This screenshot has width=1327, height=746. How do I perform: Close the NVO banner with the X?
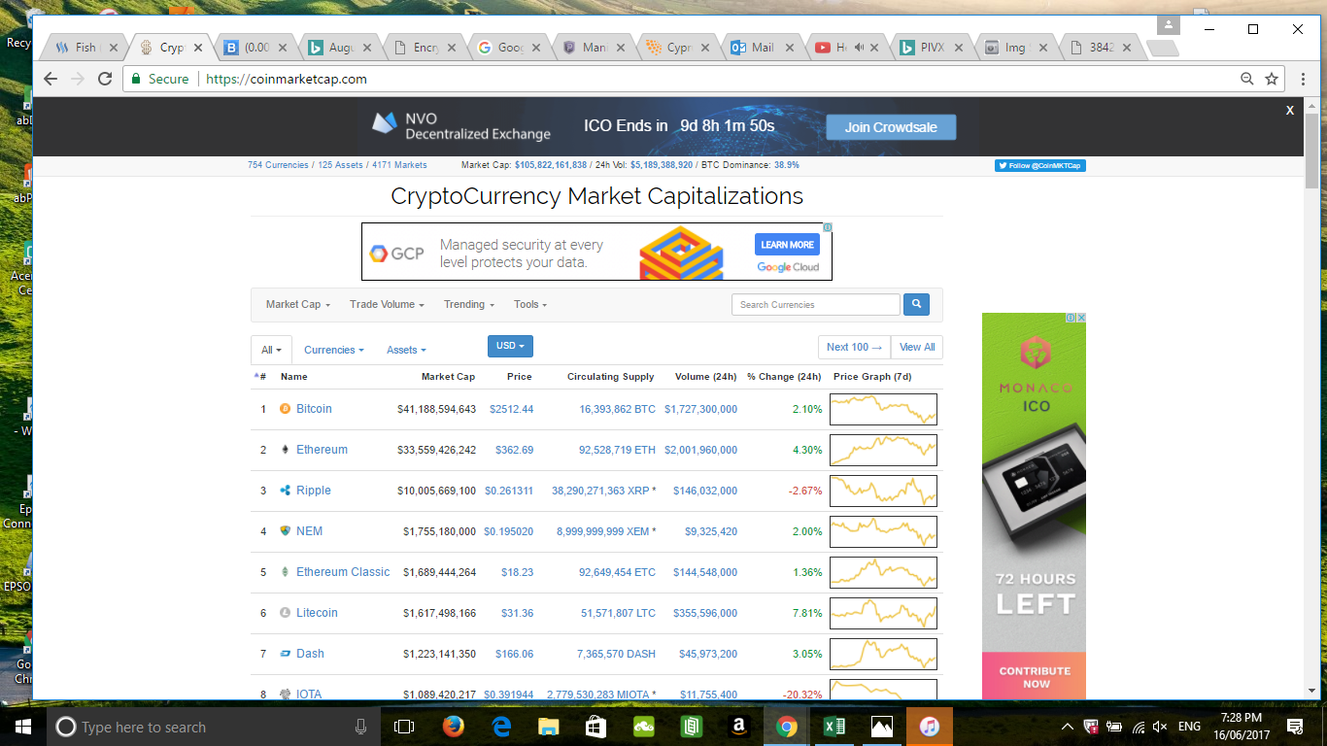coord(1290,110)
